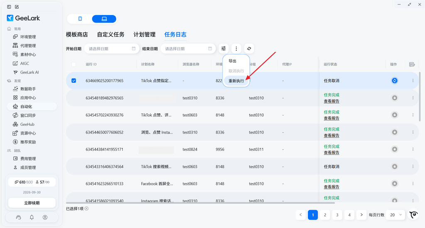This screenshot has width=425, height=228.
Task: Open more options for row 634548189482976565
Action: tap(413, 98)
